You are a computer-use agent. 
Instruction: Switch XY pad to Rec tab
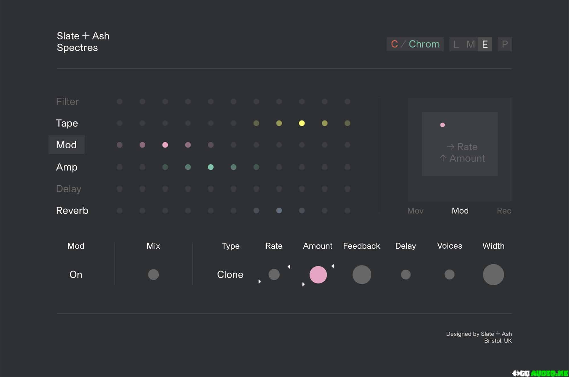pos(504,211)
